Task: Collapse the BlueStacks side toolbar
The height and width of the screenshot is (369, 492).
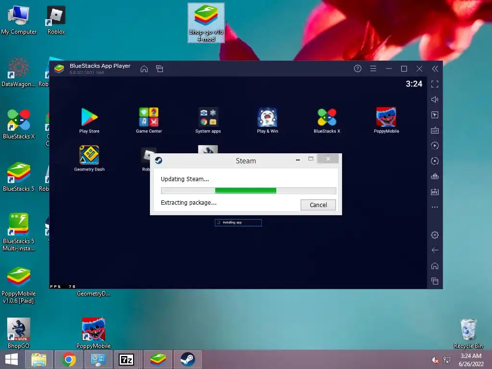Action: pyautogui.click(x=435, y=69)
